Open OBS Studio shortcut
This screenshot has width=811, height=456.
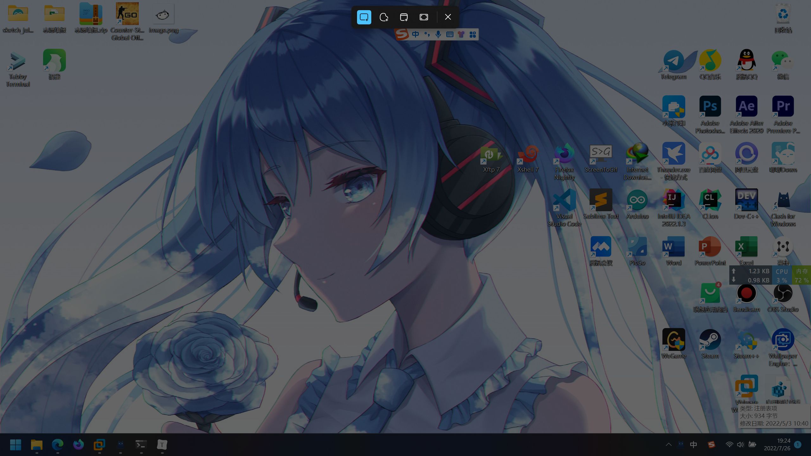tap(783, 293)
